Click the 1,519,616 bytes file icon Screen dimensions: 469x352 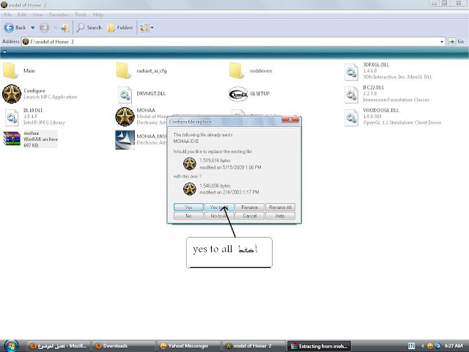point(189,164)
